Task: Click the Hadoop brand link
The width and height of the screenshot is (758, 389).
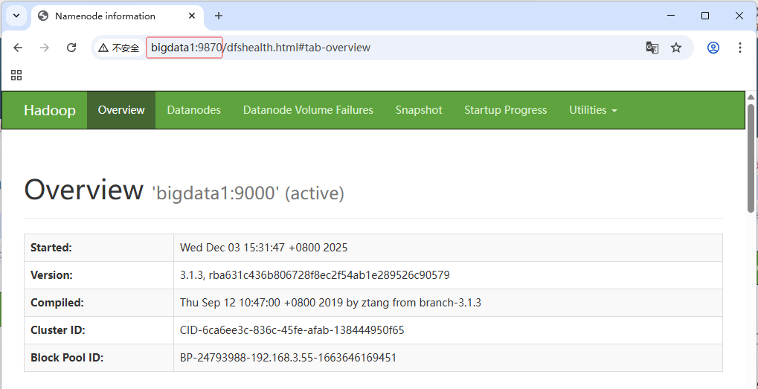Action: [50, 110]
